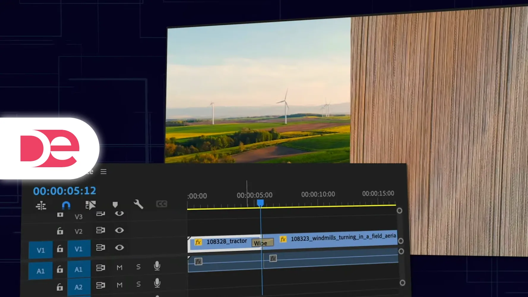
Task: Mute audio track A1
Action: (x=119, y=268)
